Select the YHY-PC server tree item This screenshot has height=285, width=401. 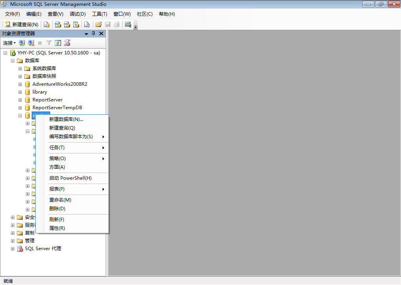click(x=59, y=53)
